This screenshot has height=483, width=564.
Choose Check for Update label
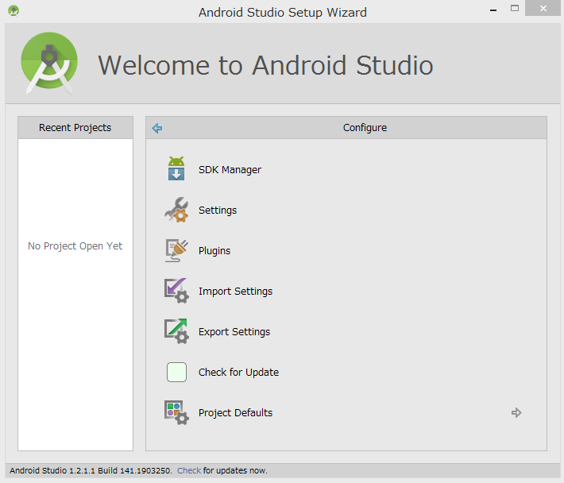click(x=238, y=372)
